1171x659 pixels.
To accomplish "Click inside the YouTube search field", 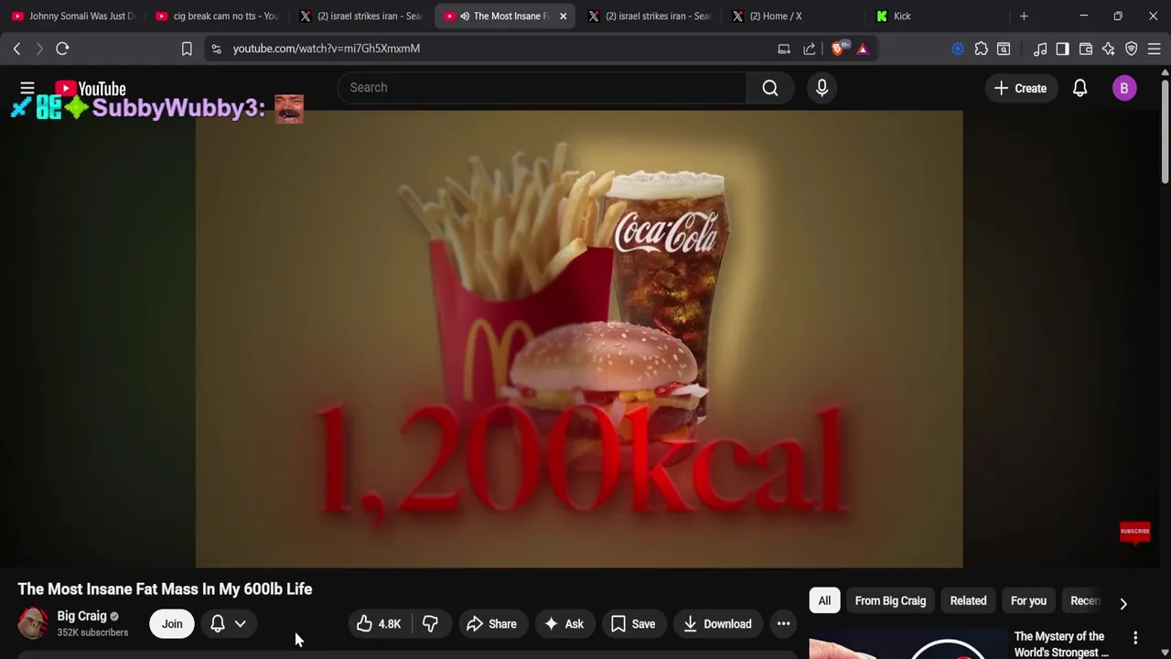I will pos(542,88).
